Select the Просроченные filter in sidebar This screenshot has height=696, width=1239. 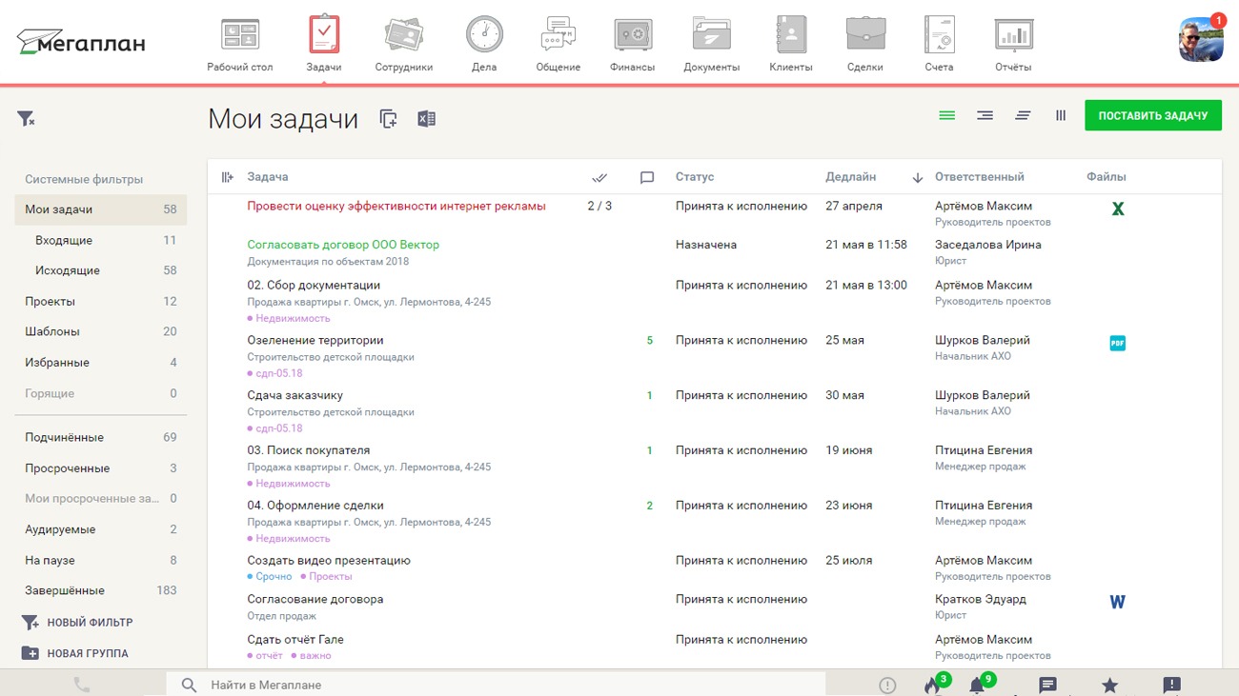(x=67, y=468)
